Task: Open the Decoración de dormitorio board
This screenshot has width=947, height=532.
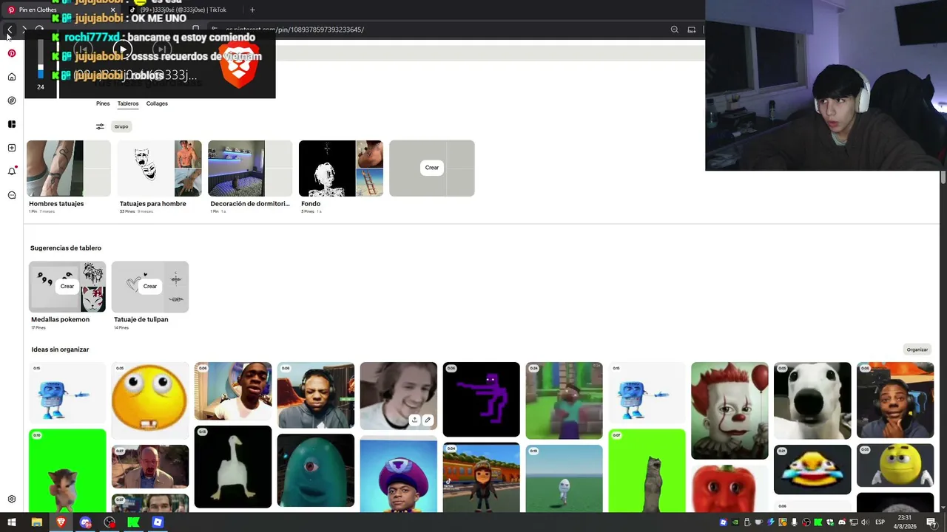Action: pyautogui.click(x=250, y=168)
